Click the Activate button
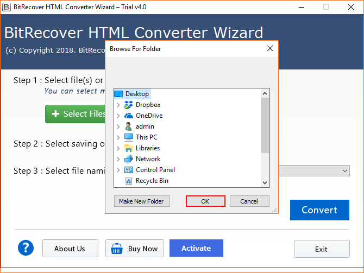Viewport: 364px width, 273px height. click(x=196, y=248)
